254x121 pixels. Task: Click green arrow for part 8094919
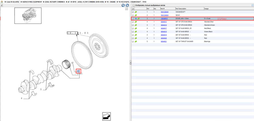(x=136, y=35)
